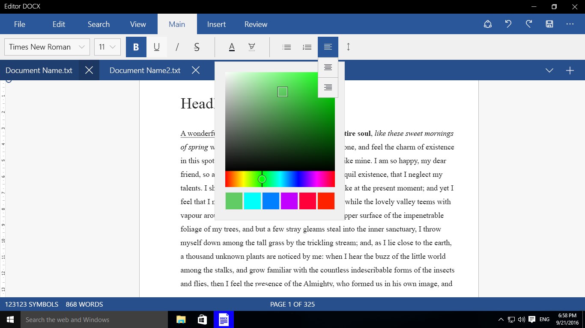Viewport: 585px width, 328px height.
Task: Add a new document tab with plus
Action: pos(570,70)
